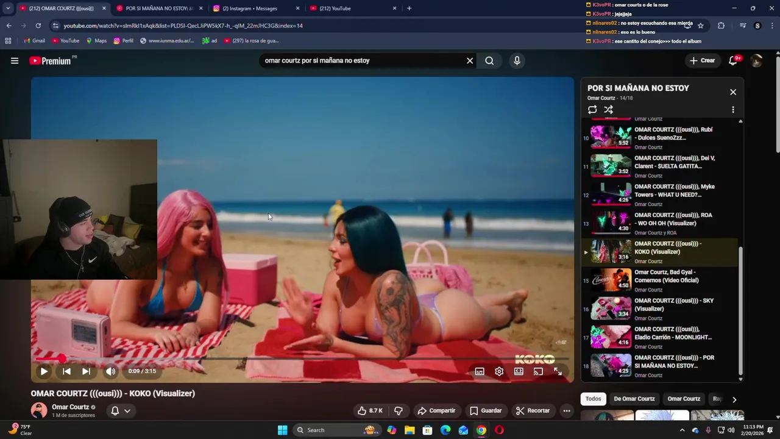Dislike the video
780x439 pixels.
tap(399, 411)
